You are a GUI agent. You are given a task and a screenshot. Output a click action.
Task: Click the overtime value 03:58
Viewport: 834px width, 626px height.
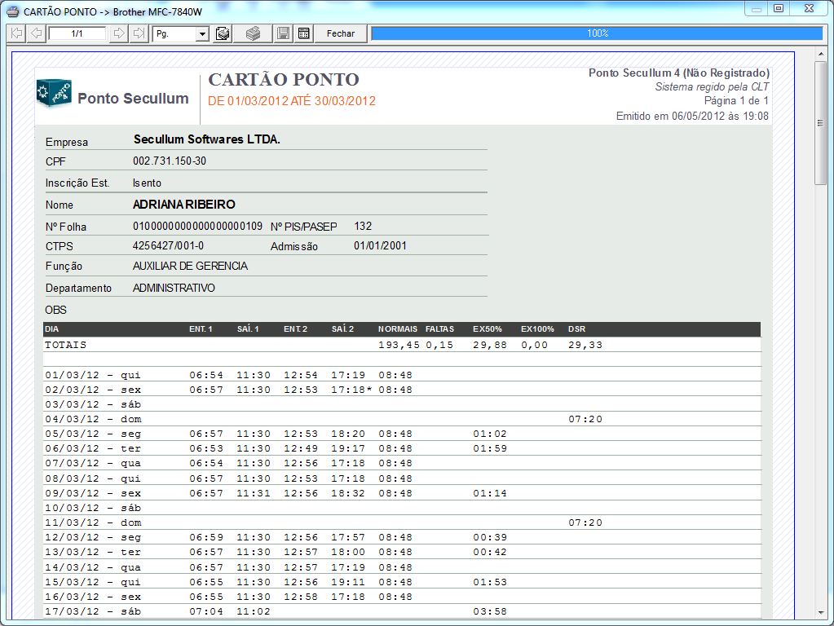point(490,611)
